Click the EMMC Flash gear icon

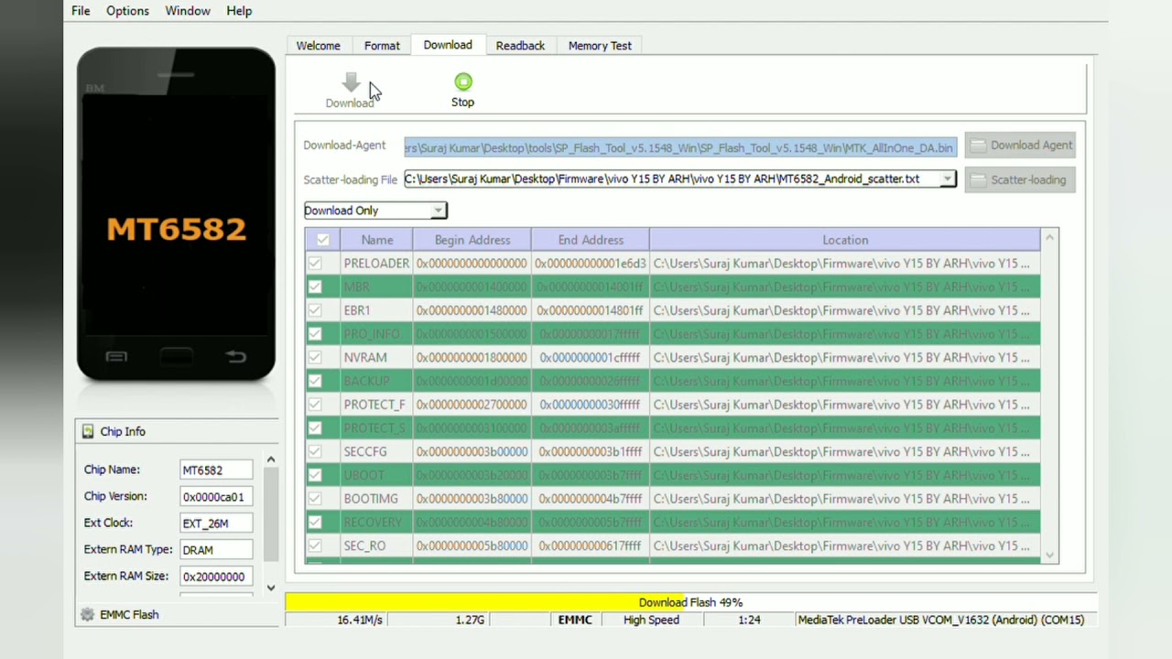(x=88, y=614)
